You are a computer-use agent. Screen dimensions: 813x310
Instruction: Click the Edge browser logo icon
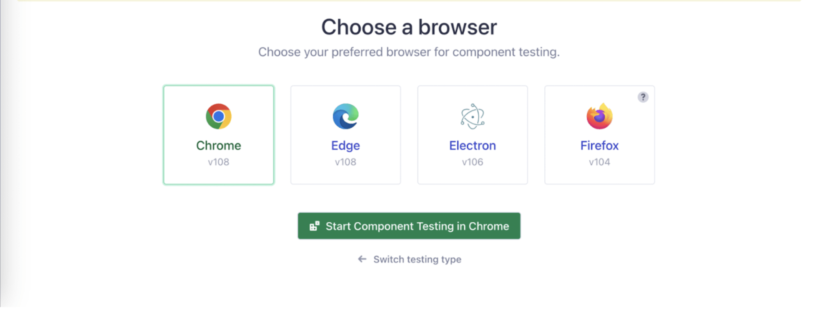point(345,117)
